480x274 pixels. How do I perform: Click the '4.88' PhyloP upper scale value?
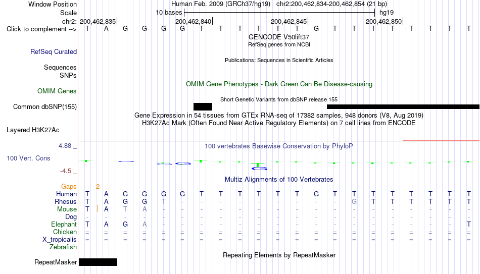pos(65,146)
